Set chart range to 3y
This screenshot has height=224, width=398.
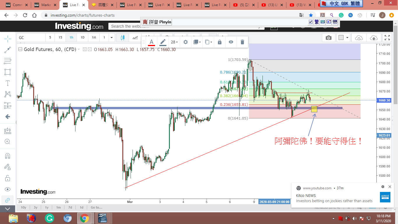pos(36,207)
